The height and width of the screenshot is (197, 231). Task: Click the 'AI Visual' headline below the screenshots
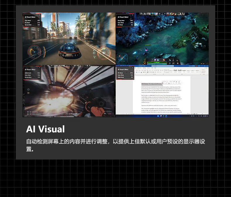click(45, 129)
